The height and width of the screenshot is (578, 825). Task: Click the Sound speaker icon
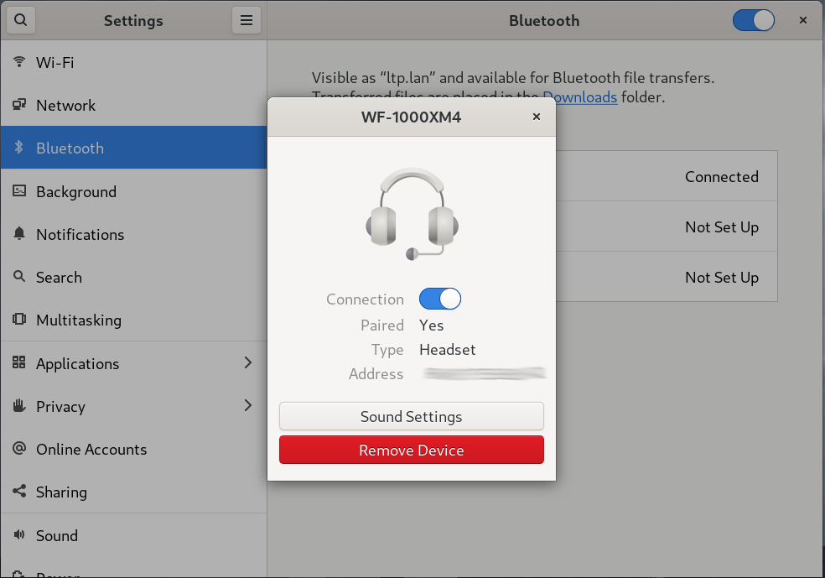tap(19, 535)
